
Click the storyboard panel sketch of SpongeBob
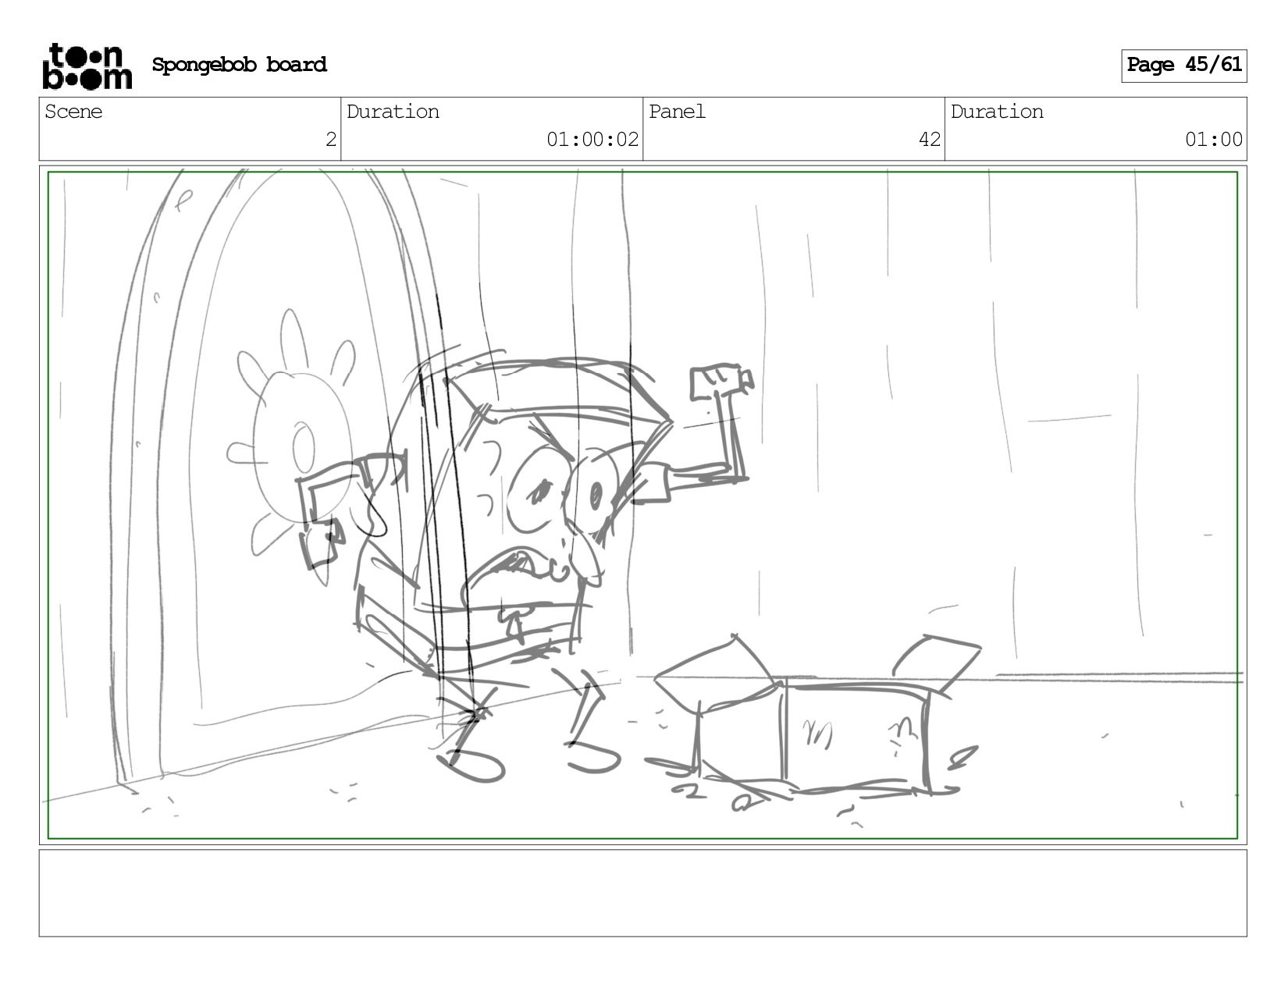pos(642,505)
